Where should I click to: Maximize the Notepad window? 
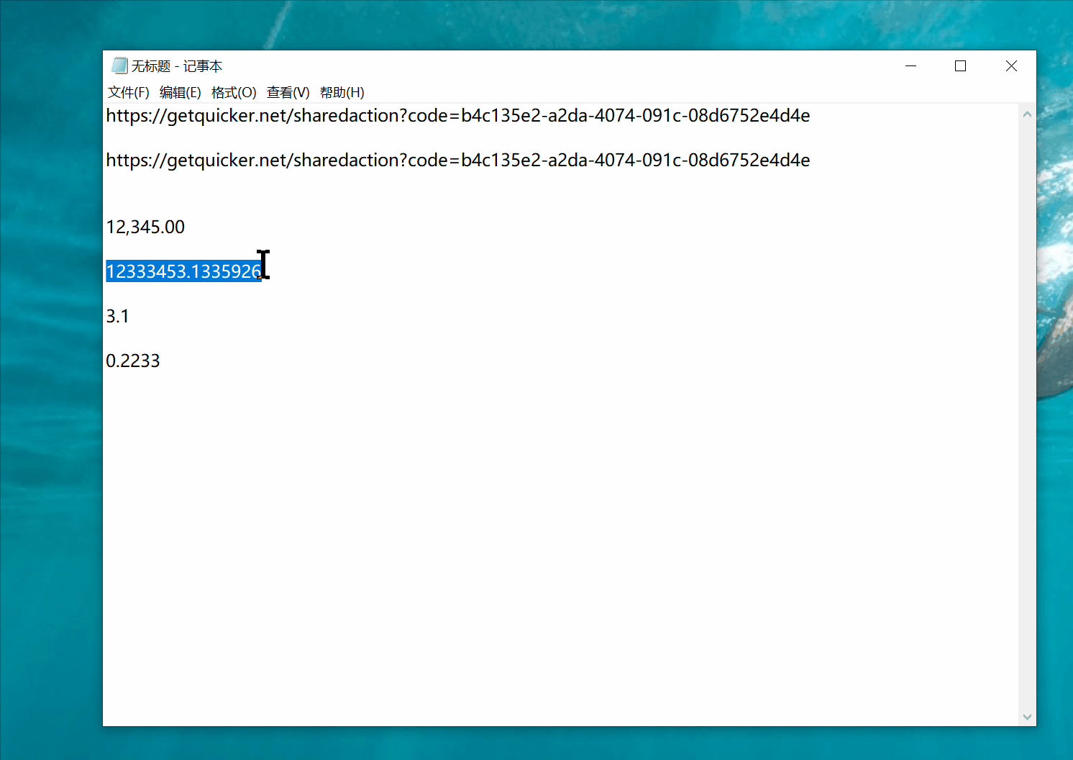pyautogui.click(x=960, y=65)
